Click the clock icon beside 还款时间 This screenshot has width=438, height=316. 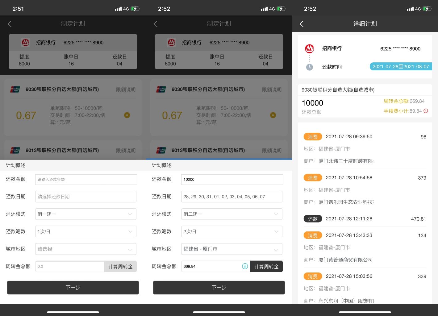(309, 67)
